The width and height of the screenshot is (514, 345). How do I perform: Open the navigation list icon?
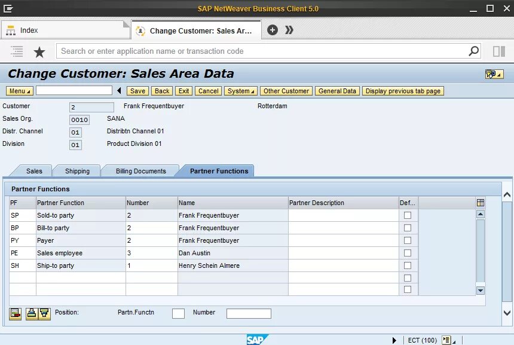pyautogui.click(x=17, y=51)
